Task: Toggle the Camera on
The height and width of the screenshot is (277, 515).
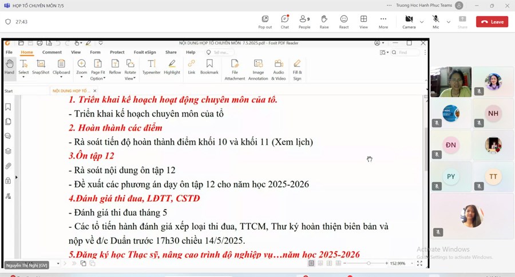Action: (x=409, y=21)
